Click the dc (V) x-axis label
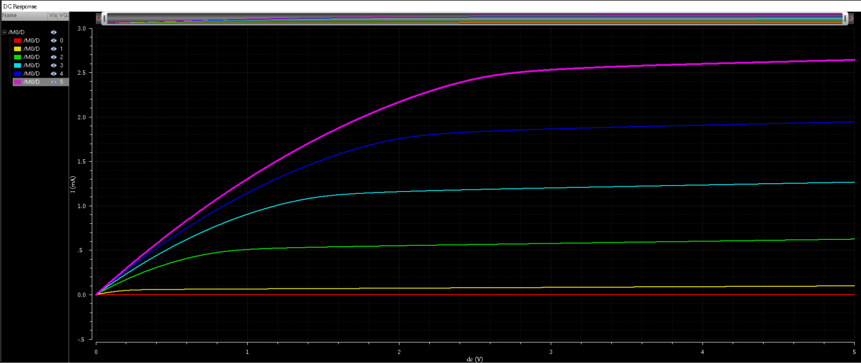The height and width of the screenshot is (363, 861). click(474, 359)
